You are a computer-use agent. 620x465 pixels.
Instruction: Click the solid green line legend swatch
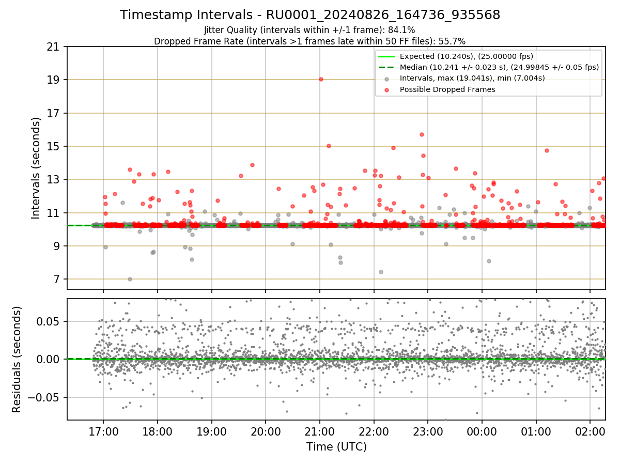387,56
